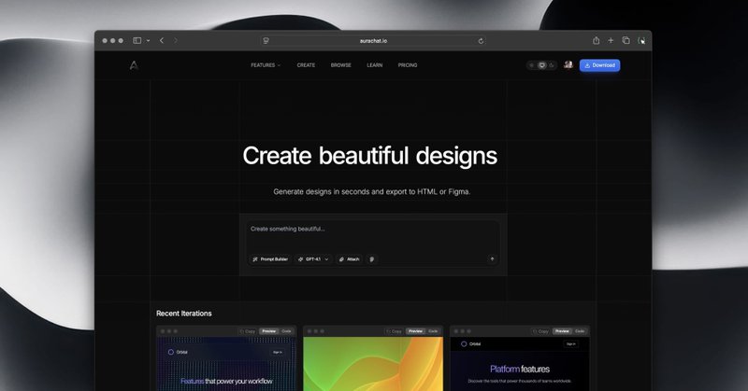Click the Orbital logo in 'Features that power your workflow' preview
The height and width of the screenshot is (391, 748).
[x=178, y=353]
